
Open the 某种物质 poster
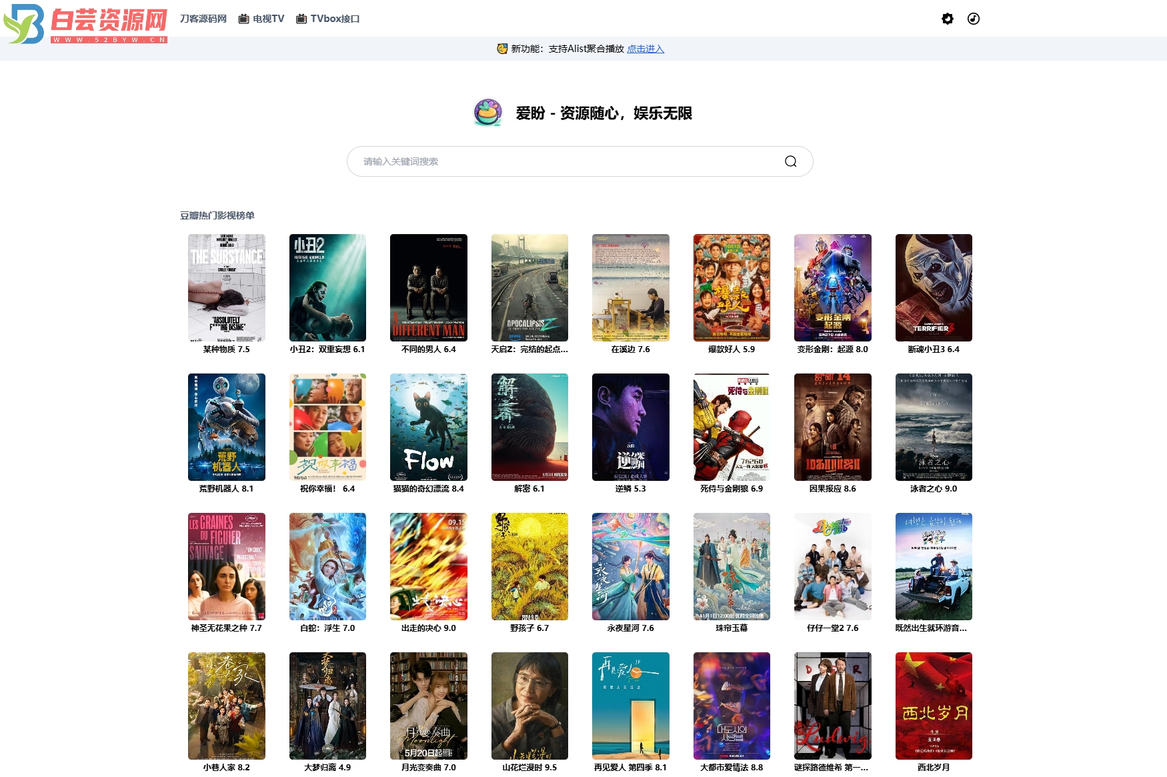pos(227,287)
